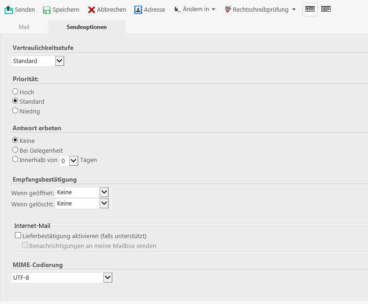The width and height of the screenshot is (368, 304).
Task: Click the green Speichern disk icon
Action: tap(47, 10)
